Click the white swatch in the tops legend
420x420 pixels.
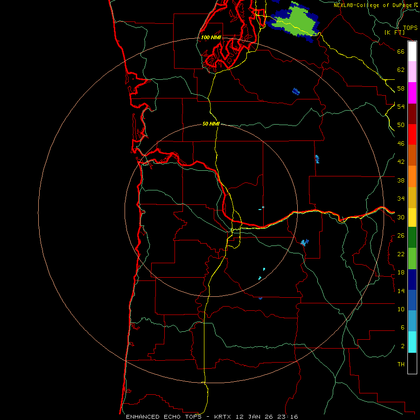412,51
